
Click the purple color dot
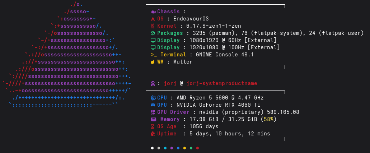(172, 148)
